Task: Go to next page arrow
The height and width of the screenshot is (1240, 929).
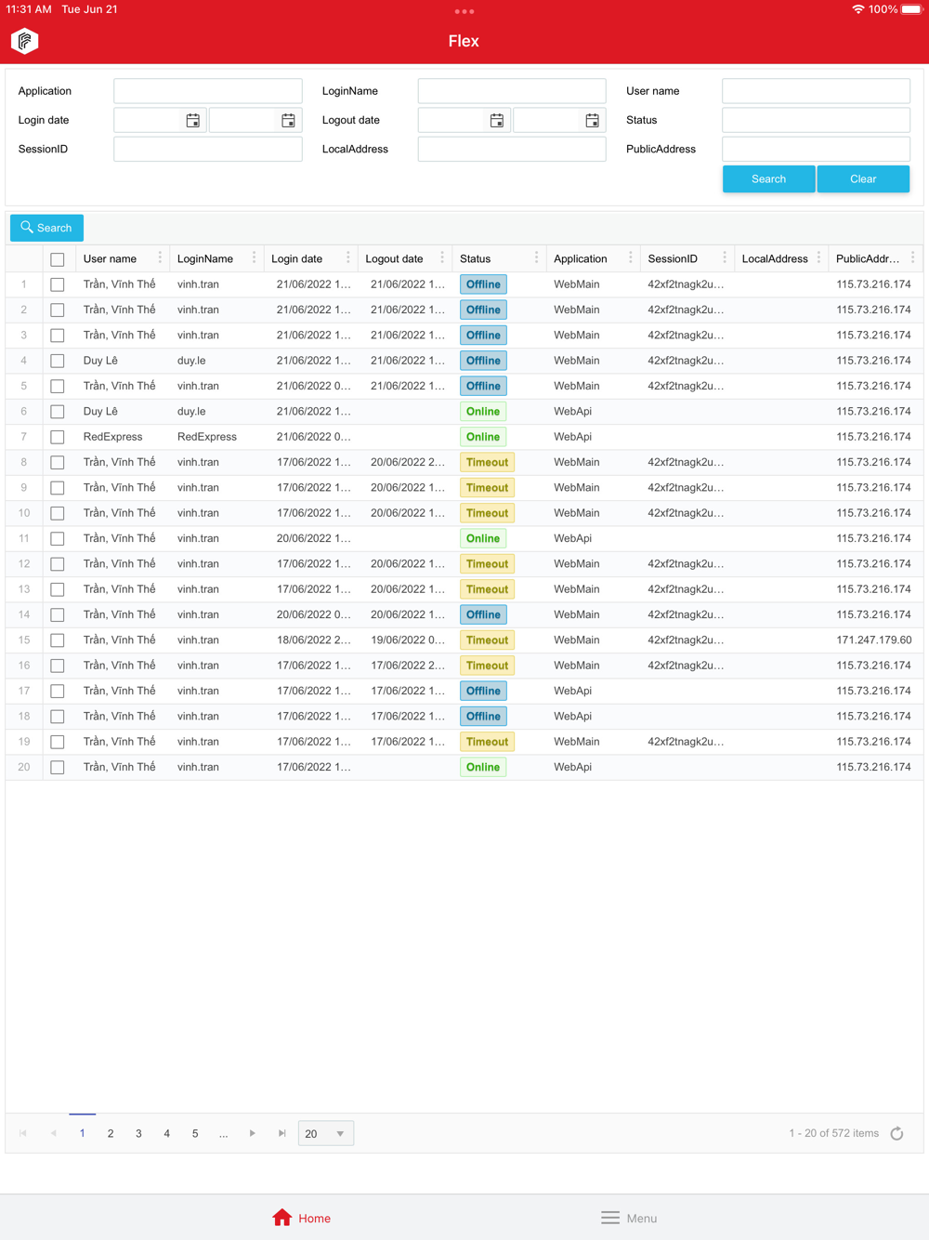Action: [x=252, y=1133]
